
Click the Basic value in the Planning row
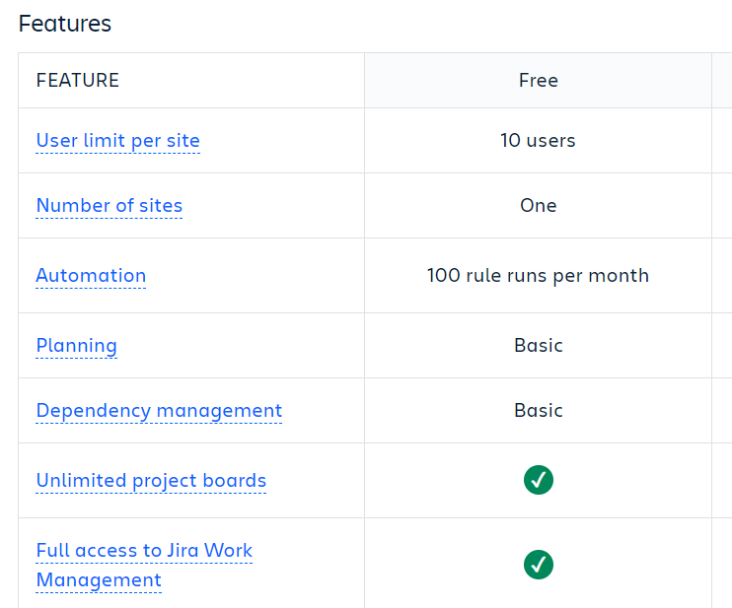(539, 346)
